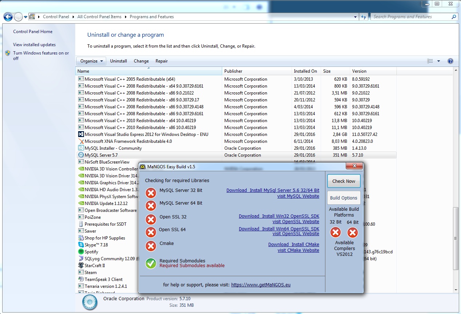Open View installed updates link
Image resolution: width=461 pixels, height=314 pixels.
[x=34, y=45]
